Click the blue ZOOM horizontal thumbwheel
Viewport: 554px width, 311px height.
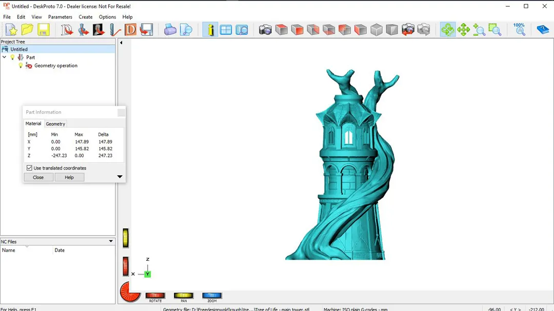(212, 296)
